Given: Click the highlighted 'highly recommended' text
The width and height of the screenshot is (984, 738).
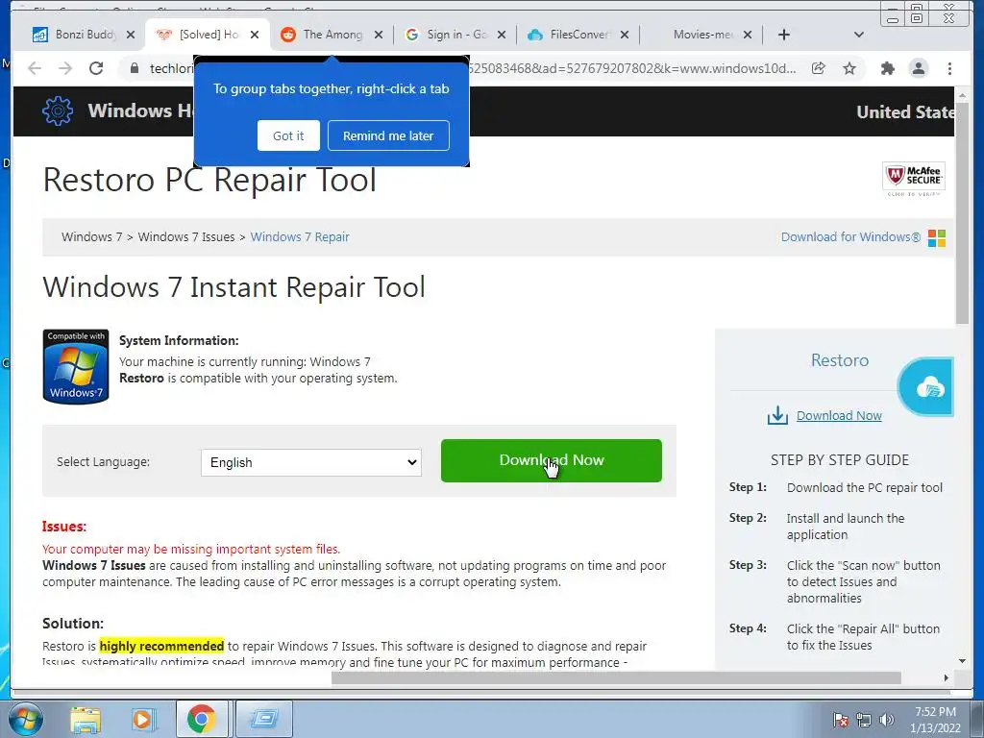Looking at the screenshot, I should tap(161, 646).
